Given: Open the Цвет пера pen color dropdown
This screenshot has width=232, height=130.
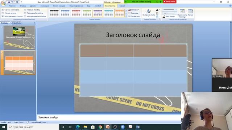Looking at the screenshot, I should point(169,16).
